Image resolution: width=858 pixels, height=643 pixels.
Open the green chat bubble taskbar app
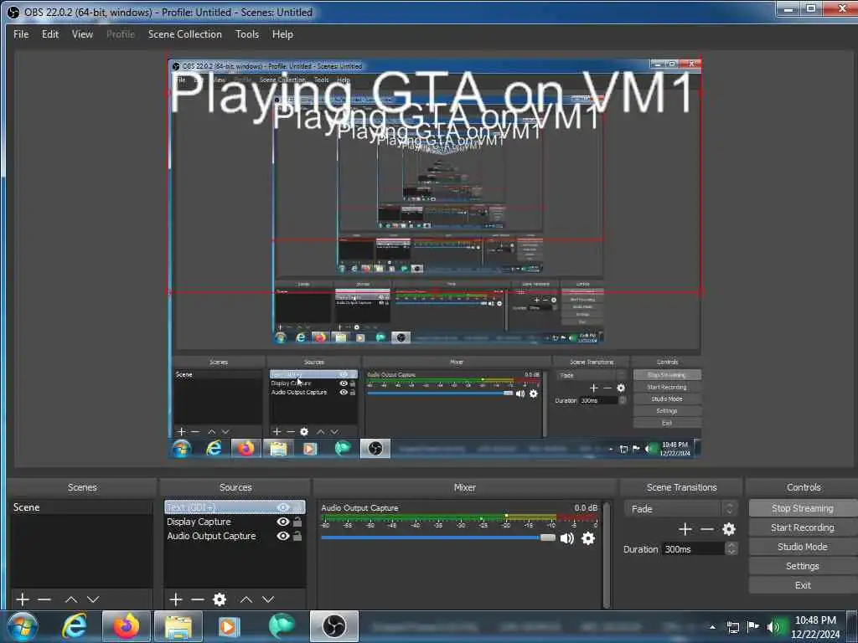[282, 626]
